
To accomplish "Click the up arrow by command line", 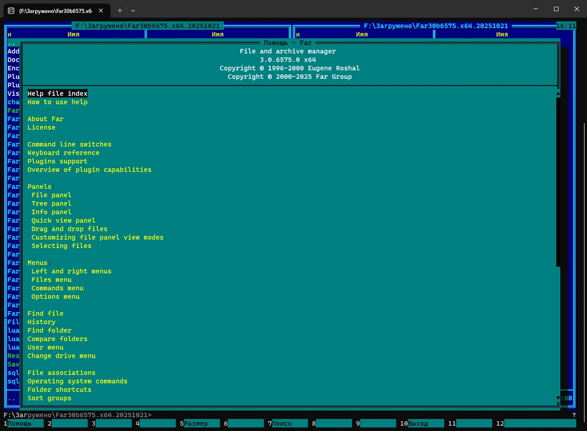I will point(574,415).
